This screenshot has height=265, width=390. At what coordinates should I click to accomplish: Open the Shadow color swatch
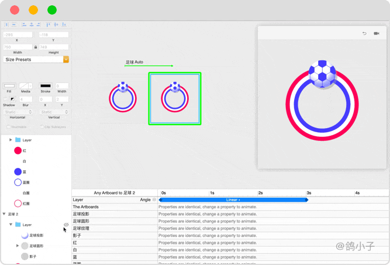pos(12,99)
